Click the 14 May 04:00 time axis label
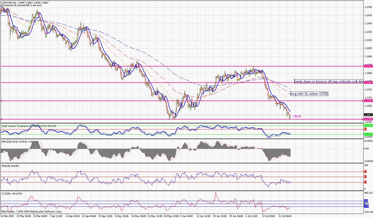This screenshot has height=218, width=373. [139, 216]
